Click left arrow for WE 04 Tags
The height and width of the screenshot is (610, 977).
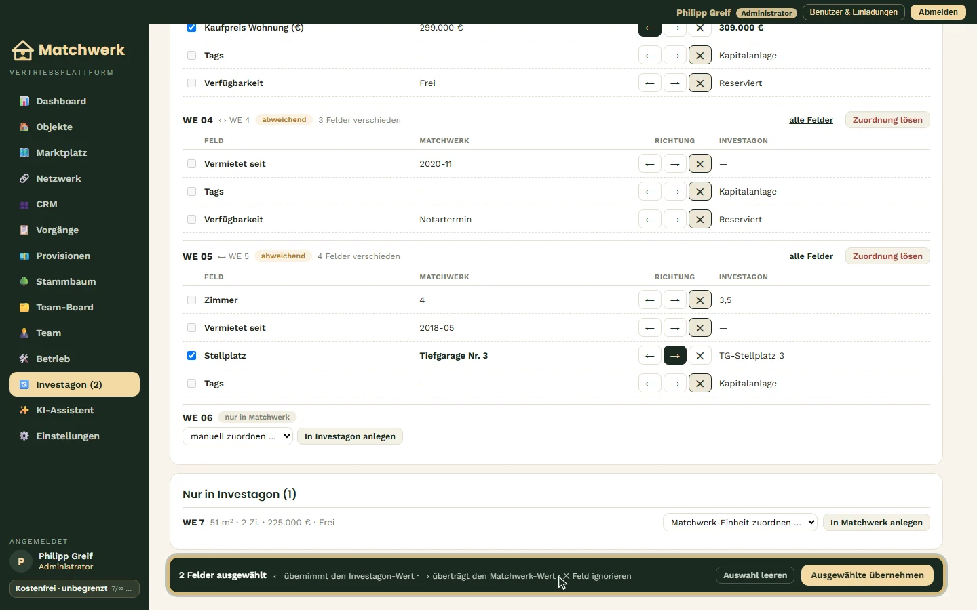650,192
